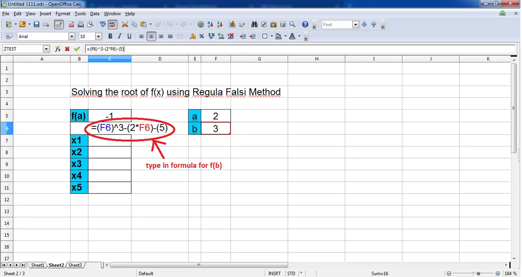
Task: Open the Format menu
Action: 63,13
